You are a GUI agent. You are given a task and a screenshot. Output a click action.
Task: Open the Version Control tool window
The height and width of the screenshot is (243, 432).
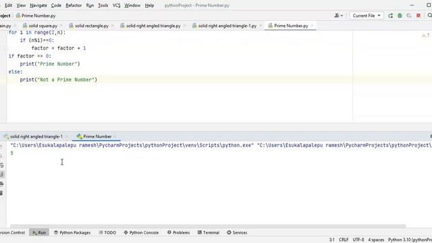coord(12,232)
